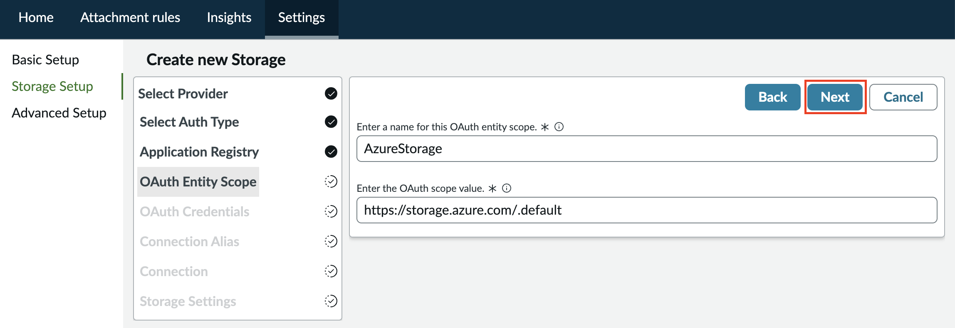955x328 pixels.
Task: Click the completed checkmark beside Application Registry
Action: (x=331, y=152)
